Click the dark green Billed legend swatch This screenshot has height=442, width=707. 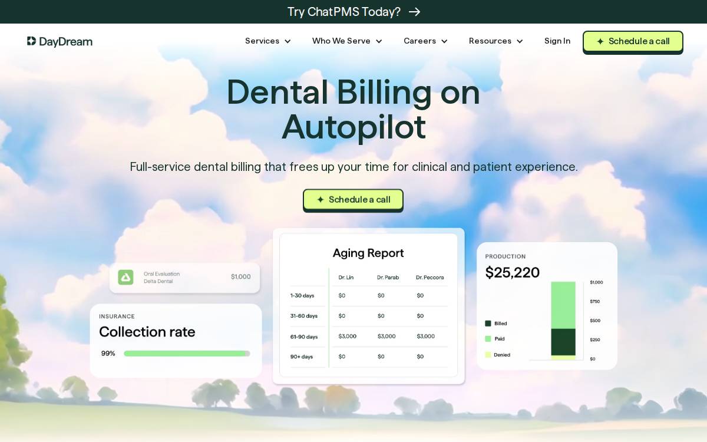tap(488, 324)
